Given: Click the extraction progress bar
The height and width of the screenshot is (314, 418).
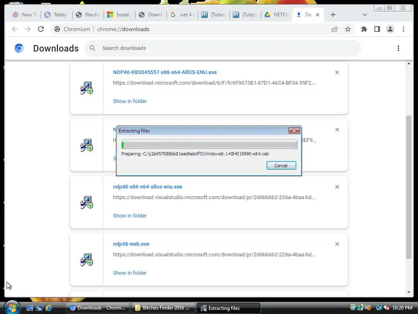Looking at the screenshot, I should click(209, 144).
